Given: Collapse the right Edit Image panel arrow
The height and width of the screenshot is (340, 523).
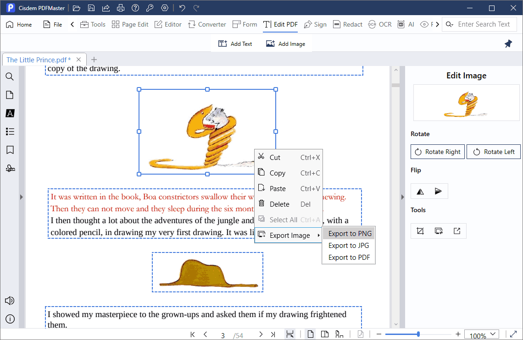Looking at the screenshot, I should coord(402,197).
